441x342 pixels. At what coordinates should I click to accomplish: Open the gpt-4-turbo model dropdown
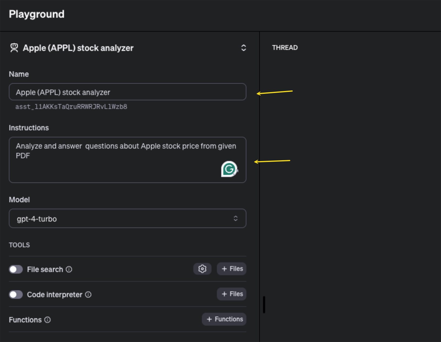(x=127, y=218)
